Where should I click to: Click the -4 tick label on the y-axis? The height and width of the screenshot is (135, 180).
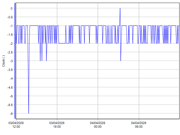pyautogui.click(x=11, y=78)
